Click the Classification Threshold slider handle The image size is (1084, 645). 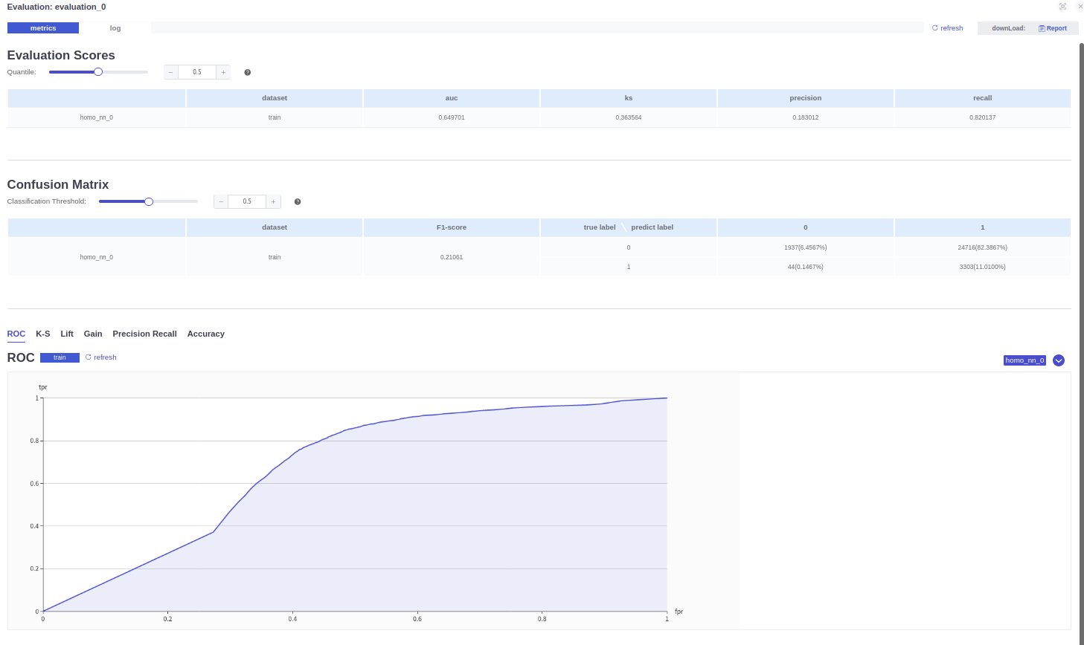pyautogui.click(x=148, y=201)
